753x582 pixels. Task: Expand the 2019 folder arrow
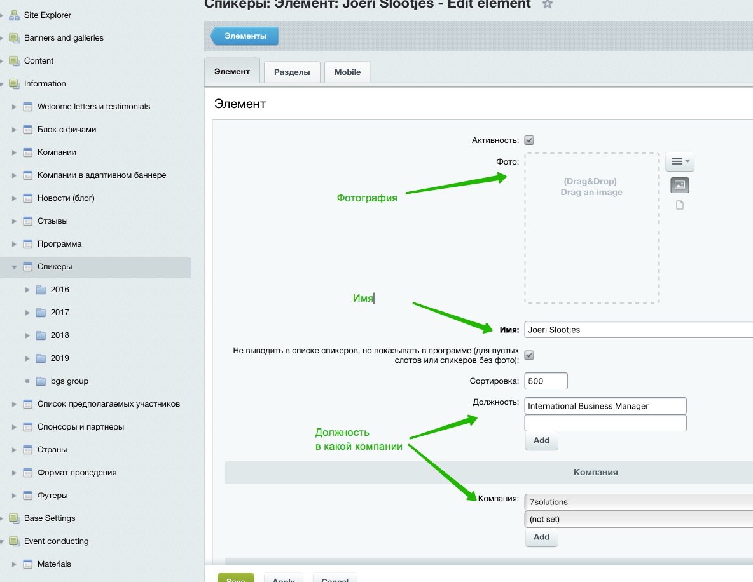click(27, 358)
